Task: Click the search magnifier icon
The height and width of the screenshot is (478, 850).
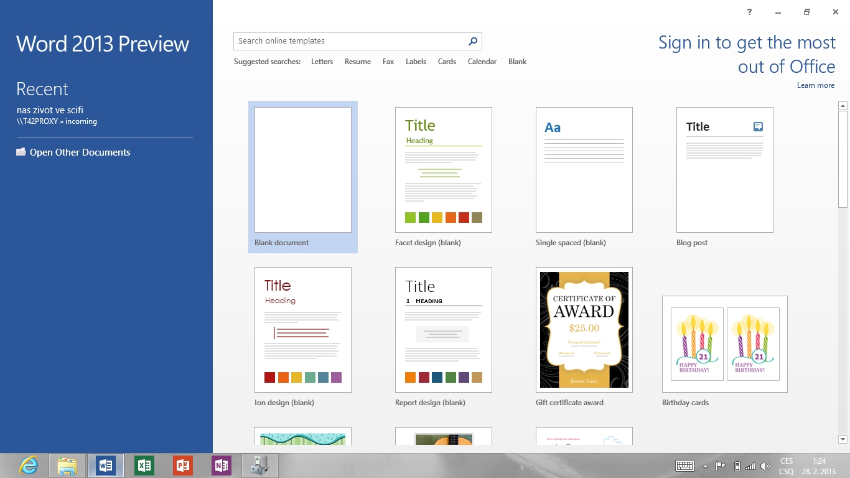Action: pos(473,41)
